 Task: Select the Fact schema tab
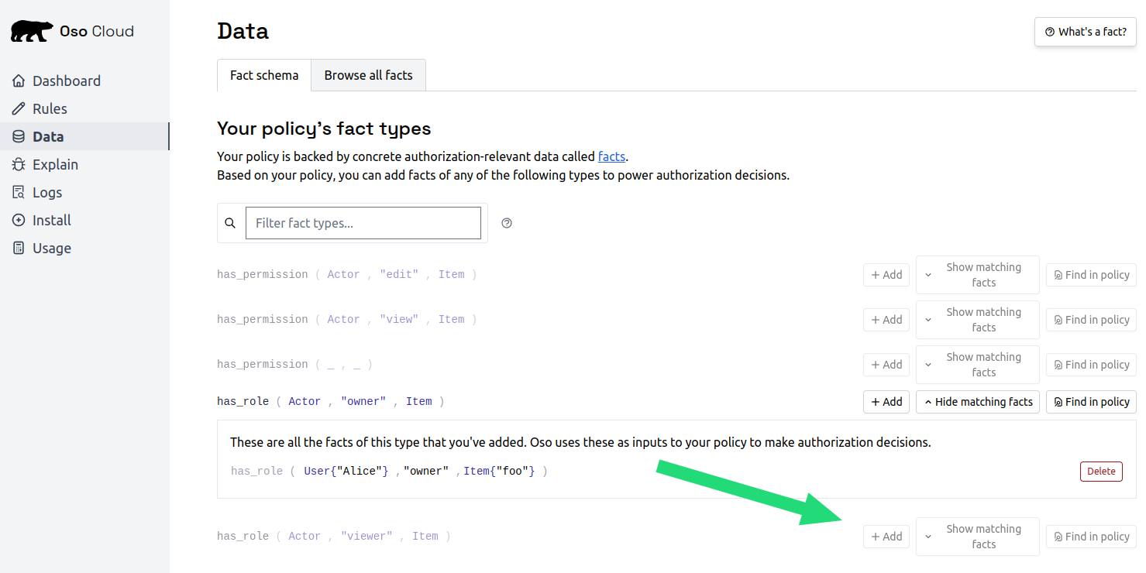(264, 75)
